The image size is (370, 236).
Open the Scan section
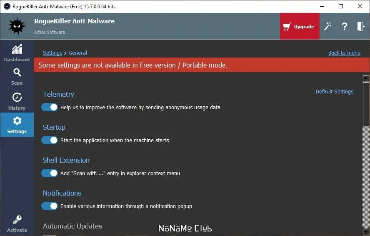click(x=17, y=77)
